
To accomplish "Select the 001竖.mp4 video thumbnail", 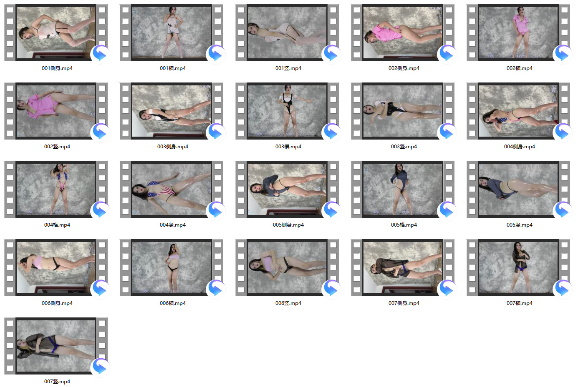I will click(288, 33).
